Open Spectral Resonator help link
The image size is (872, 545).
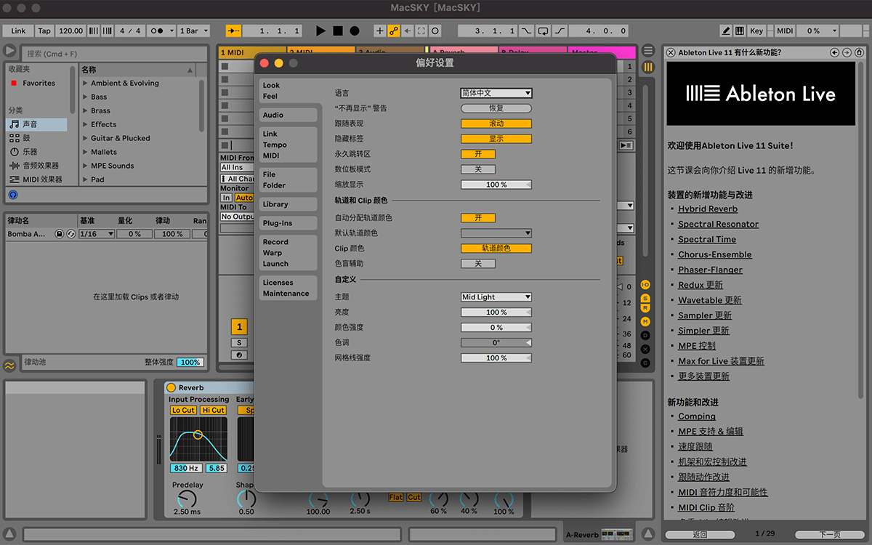(718, 225)
